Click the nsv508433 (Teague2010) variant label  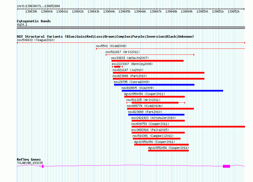(x=36, y=40)
